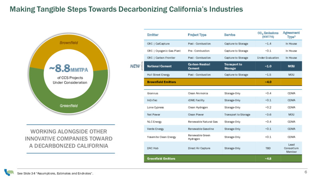Click the "Working alongside other innovative companies" tagline
The image size is (319, 179).
69,139
